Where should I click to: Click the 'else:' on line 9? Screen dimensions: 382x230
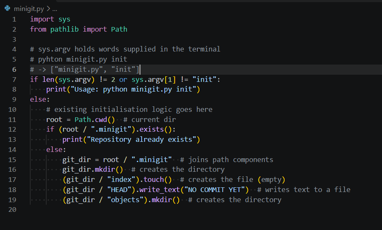click(40, 100)
